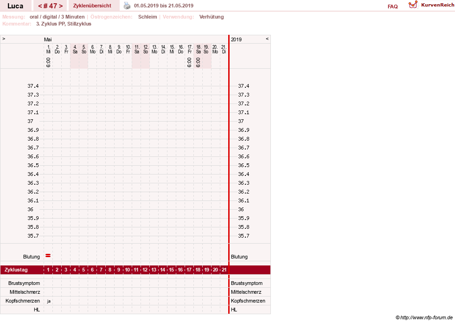The width and height of the screenshot is (455, 323).
Task: Click date header 11. Sa
Action: (137, 49)
